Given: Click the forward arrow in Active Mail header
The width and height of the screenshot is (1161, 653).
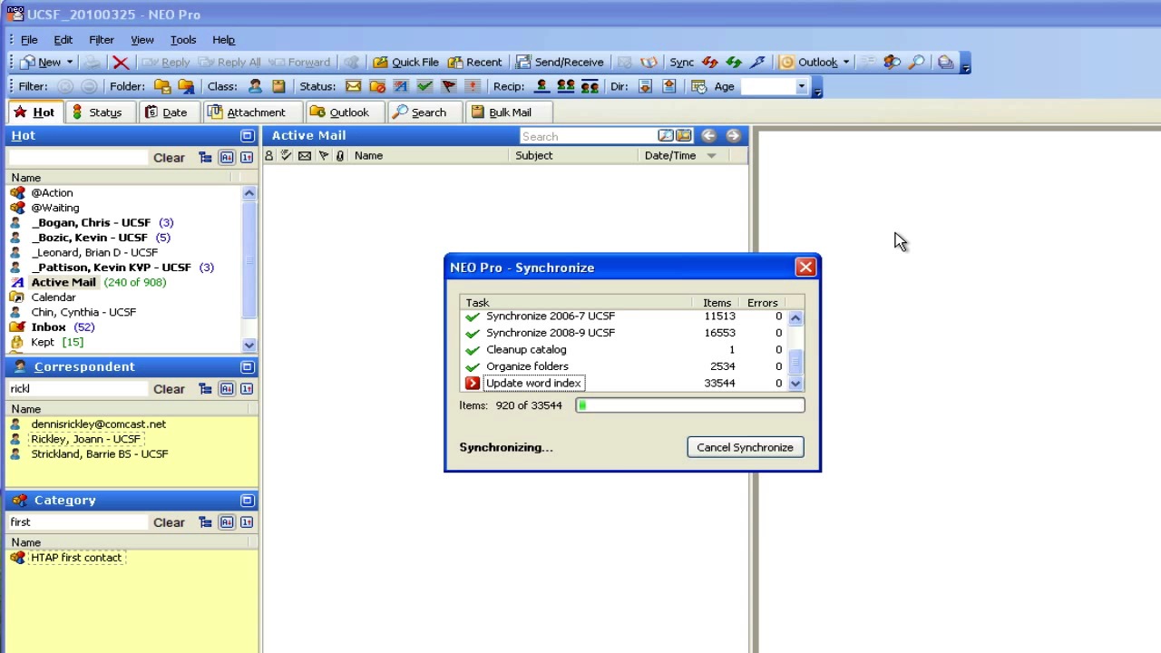Looking at the screenshot, I should pos(733,136).
